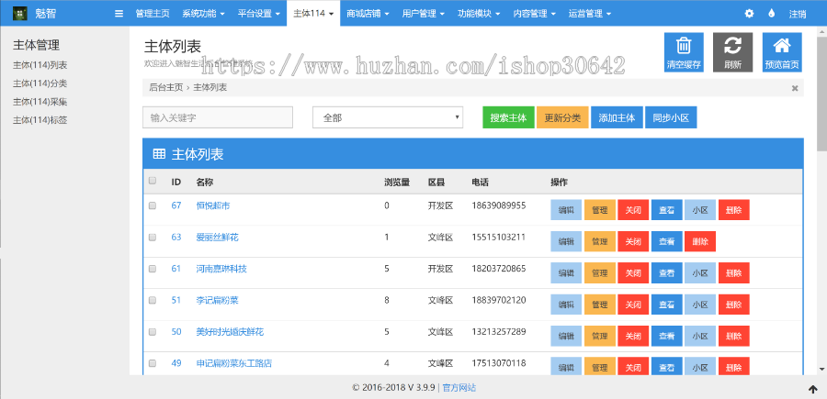Go to 管理主页 in top navigation

point(153,14)
